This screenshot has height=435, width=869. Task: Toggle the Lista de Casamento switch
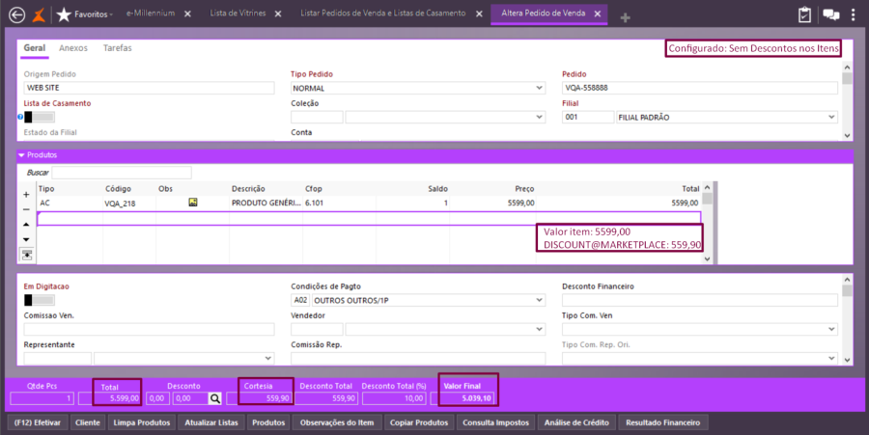40,117
